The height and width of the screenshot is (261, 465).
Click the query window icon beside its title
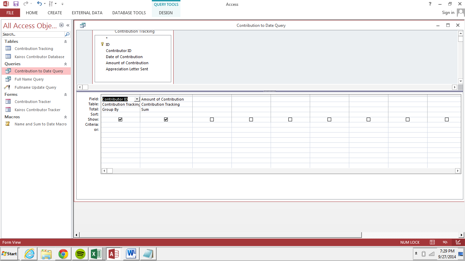[x=83, y=25]
